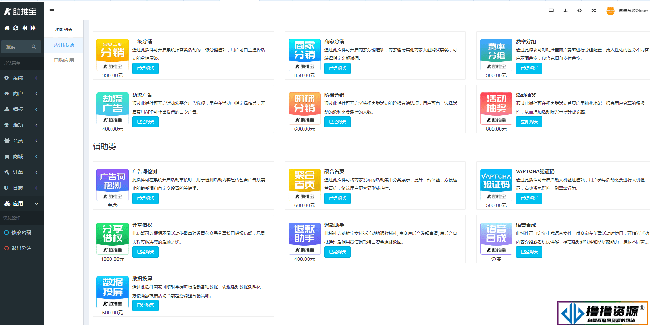Image resolution: width=650 pixels, height=325 pixels.
Task: Click the download icon in top bar
Action: pyautogui.click(x=565, y=10)
